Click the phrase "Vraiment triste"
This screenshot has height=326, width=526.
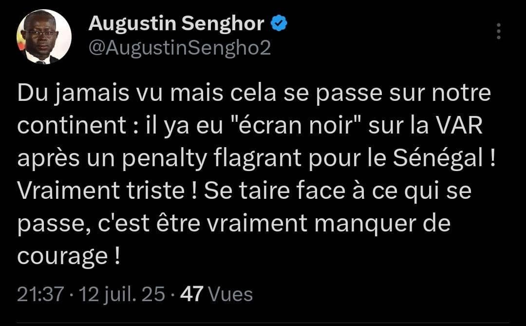click(x=101, y=191)
